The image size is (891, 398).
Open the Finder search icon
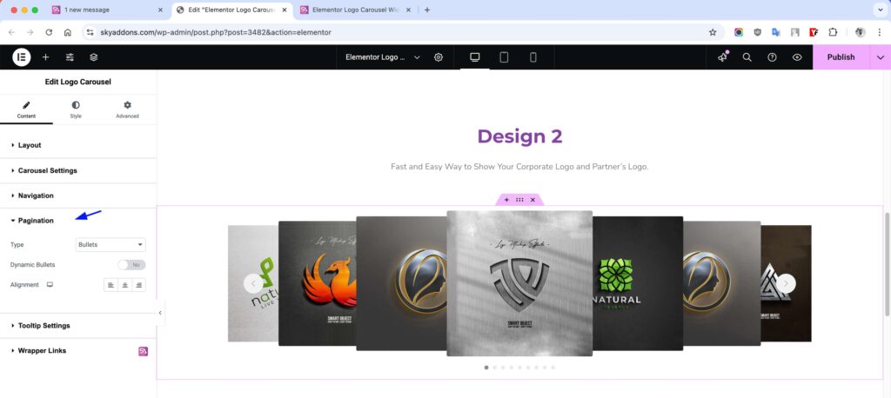[747, 57]
